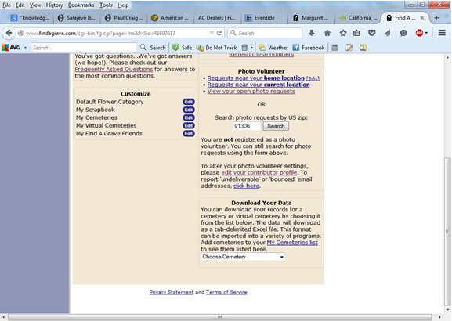Screen dimensions: 452x321
Task: Edit My Find A Grave Friends
Action: (189, 133)
